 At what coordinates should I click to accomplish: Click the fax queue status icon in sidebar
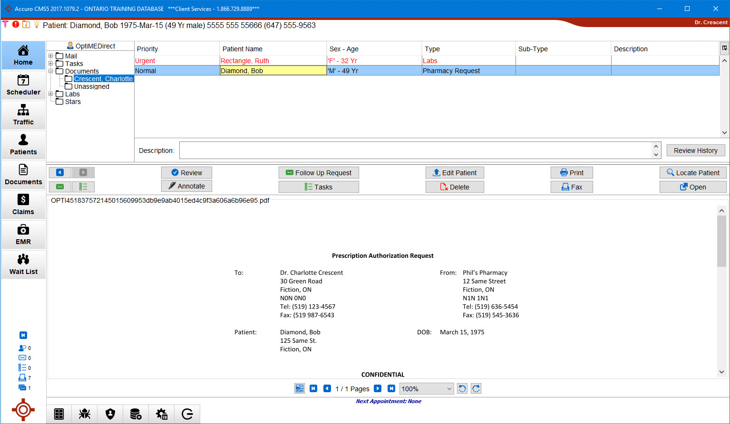coord(22,377)
